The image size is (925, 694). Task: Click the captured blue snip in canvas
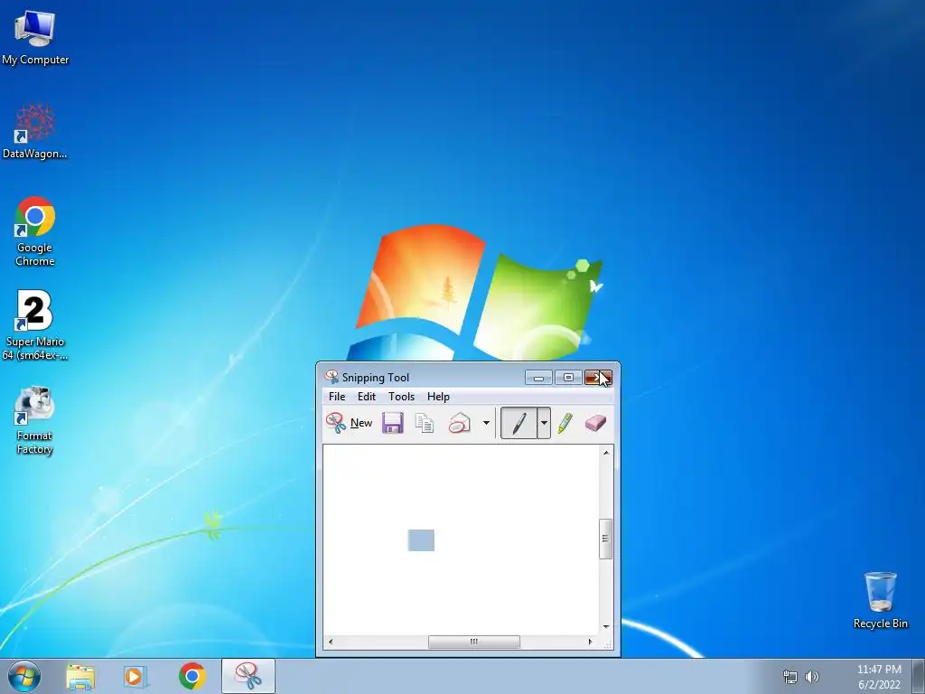click(421, 540)
